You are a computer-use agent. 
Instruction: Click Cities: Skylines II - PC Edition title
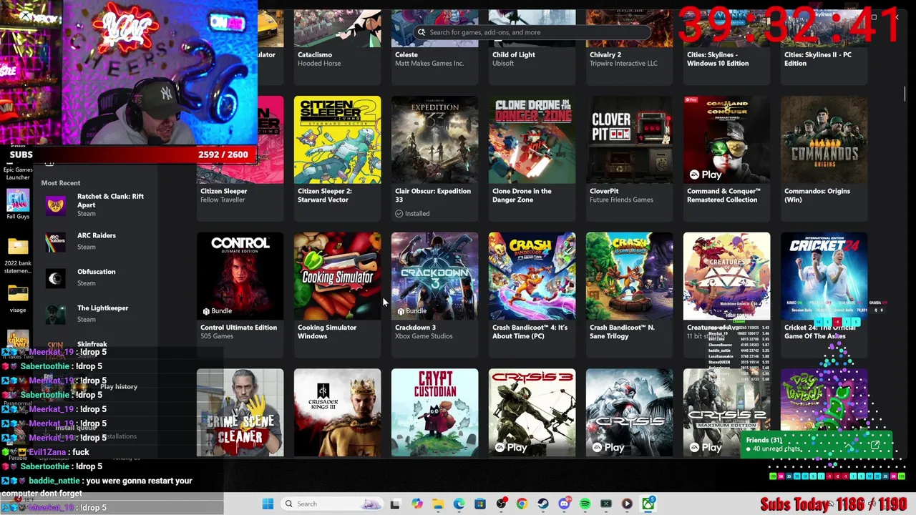[818, 59]
